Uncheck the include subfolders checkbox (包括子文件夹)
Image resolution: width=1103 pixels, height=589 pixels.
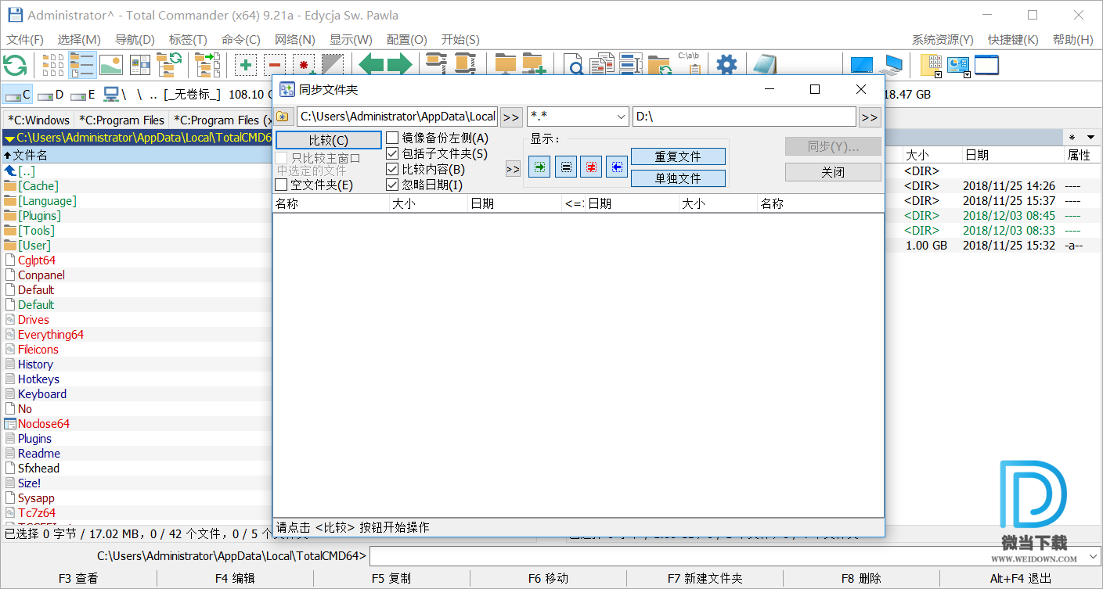[x=393, y=154]
